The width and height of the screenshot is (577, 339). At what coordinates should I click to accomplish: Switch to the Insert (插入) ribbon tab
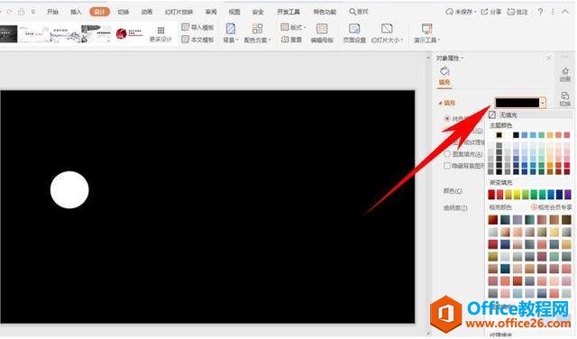(76, 12)
